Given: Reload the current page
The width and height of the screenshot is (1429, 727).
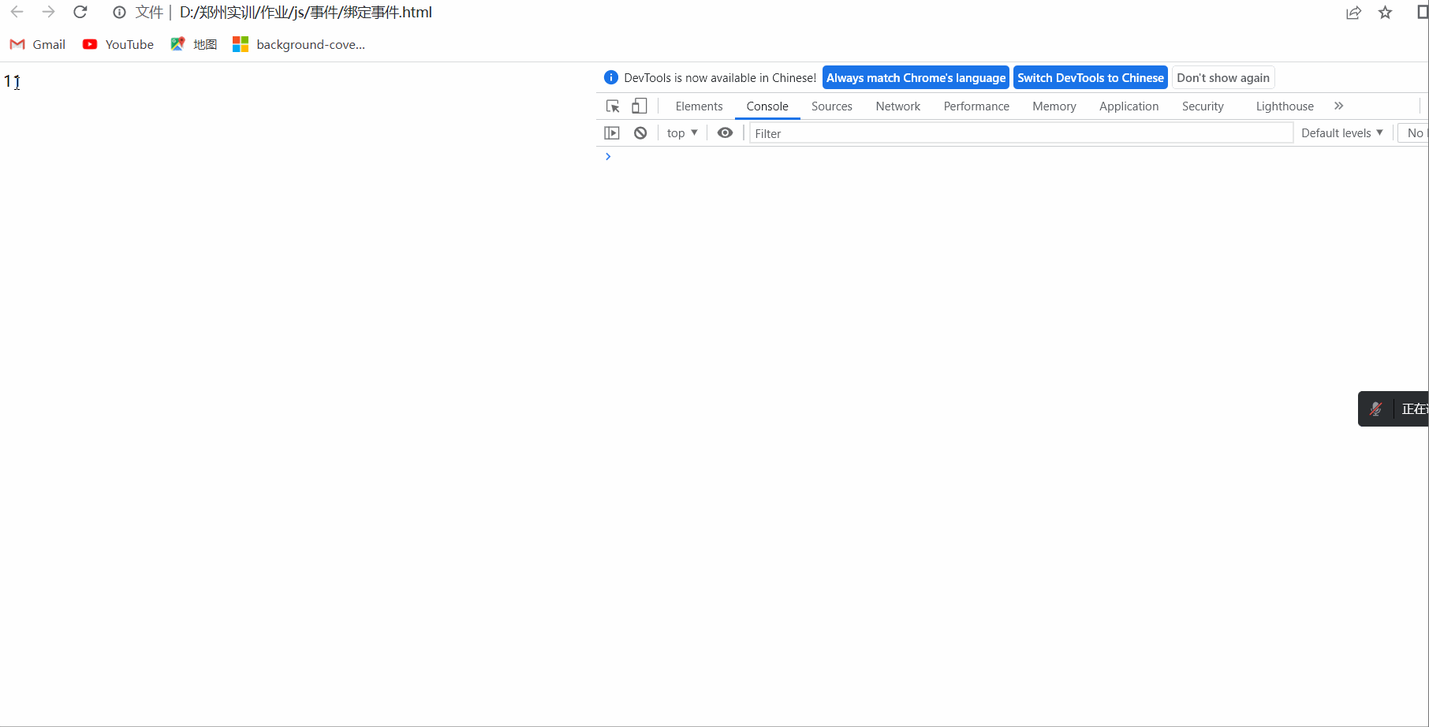Looking at the screenshot, I should pyautogui.click(x=80, y=12).
